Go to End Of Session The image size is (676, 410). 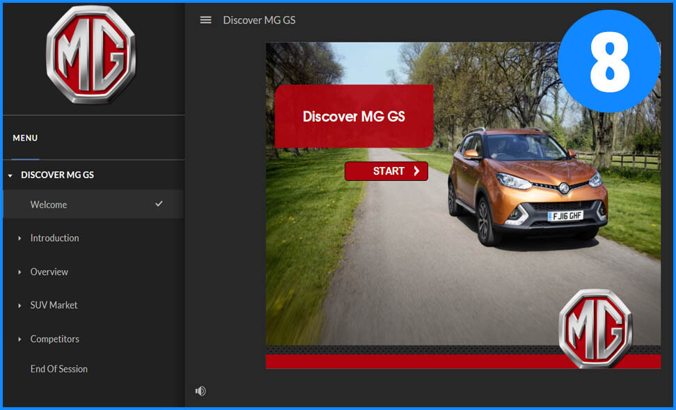click(x=59, y=369)
